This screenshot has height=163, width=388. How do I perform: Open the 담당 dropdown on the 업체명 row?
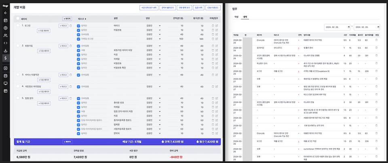click(x=154, y=125)
